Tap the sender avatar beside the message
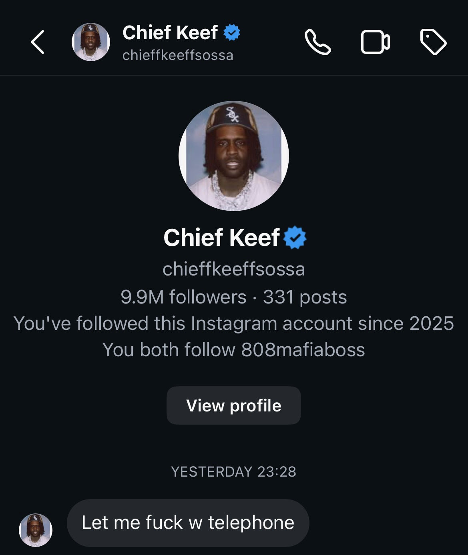 coord(36,530)
